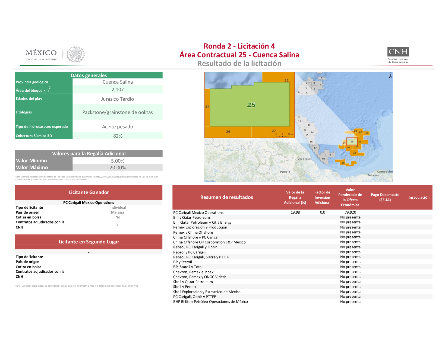
Task: Click the Mexican coat of arms seal
Action: coord(76,54)
